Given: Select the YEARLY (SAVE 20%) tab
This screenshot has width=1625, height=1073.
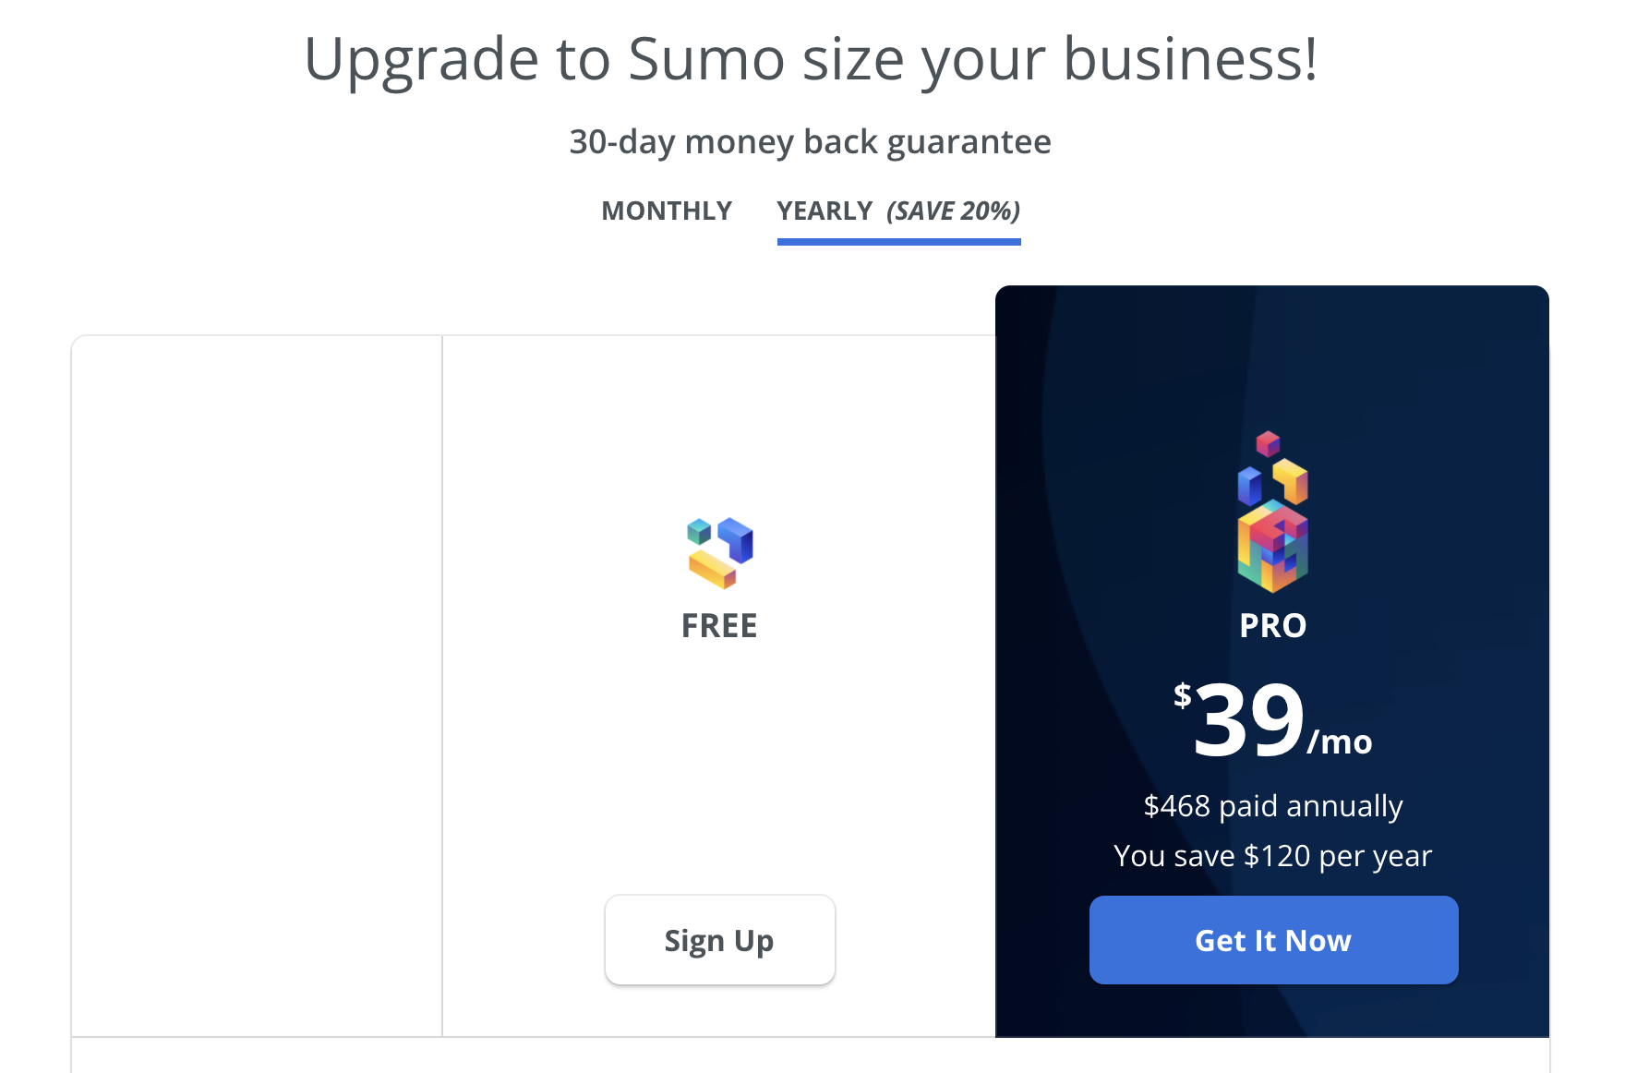Looking at the screenshot, I should [x=897, y=211].
